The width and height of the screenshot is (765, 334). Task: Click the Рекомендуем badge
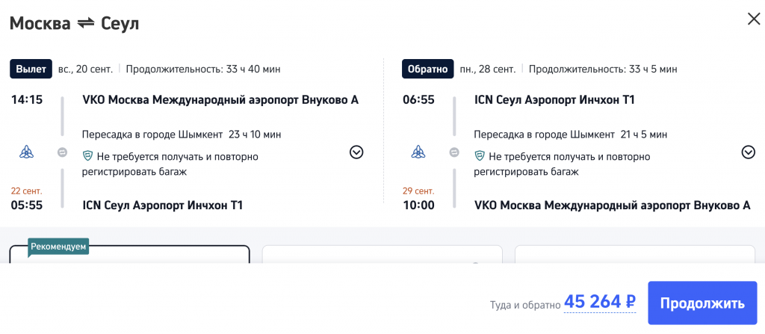[58, 246]
